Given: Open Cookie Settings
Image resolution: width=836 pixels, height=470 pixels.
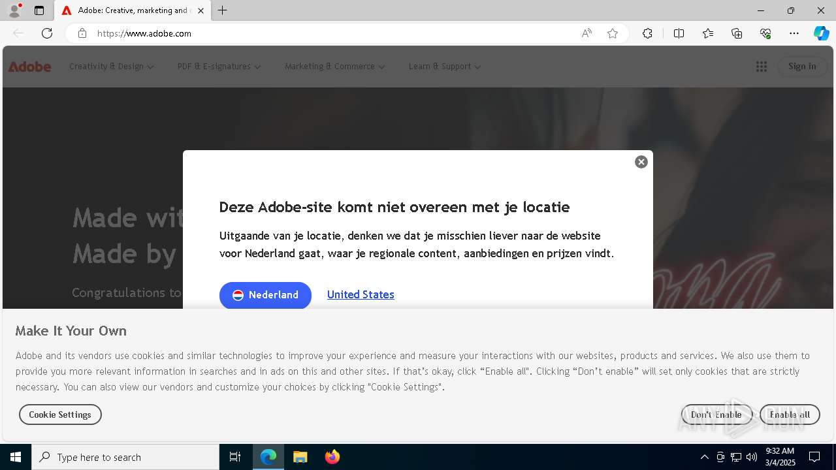Looking at the screenshot, I should (x=60, y=415).
